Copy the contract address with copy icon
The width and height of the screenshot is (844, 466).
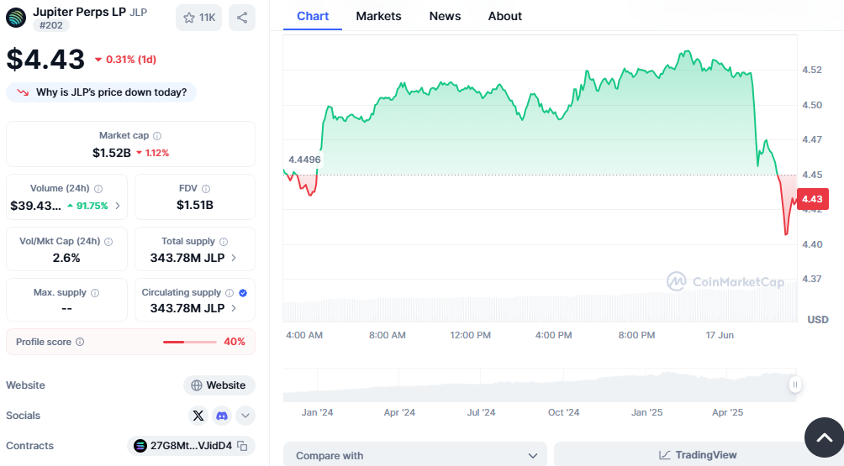(242, 446)
